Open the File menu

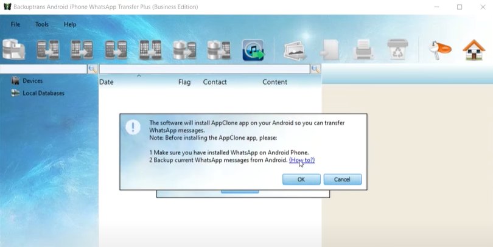(15, 24)
